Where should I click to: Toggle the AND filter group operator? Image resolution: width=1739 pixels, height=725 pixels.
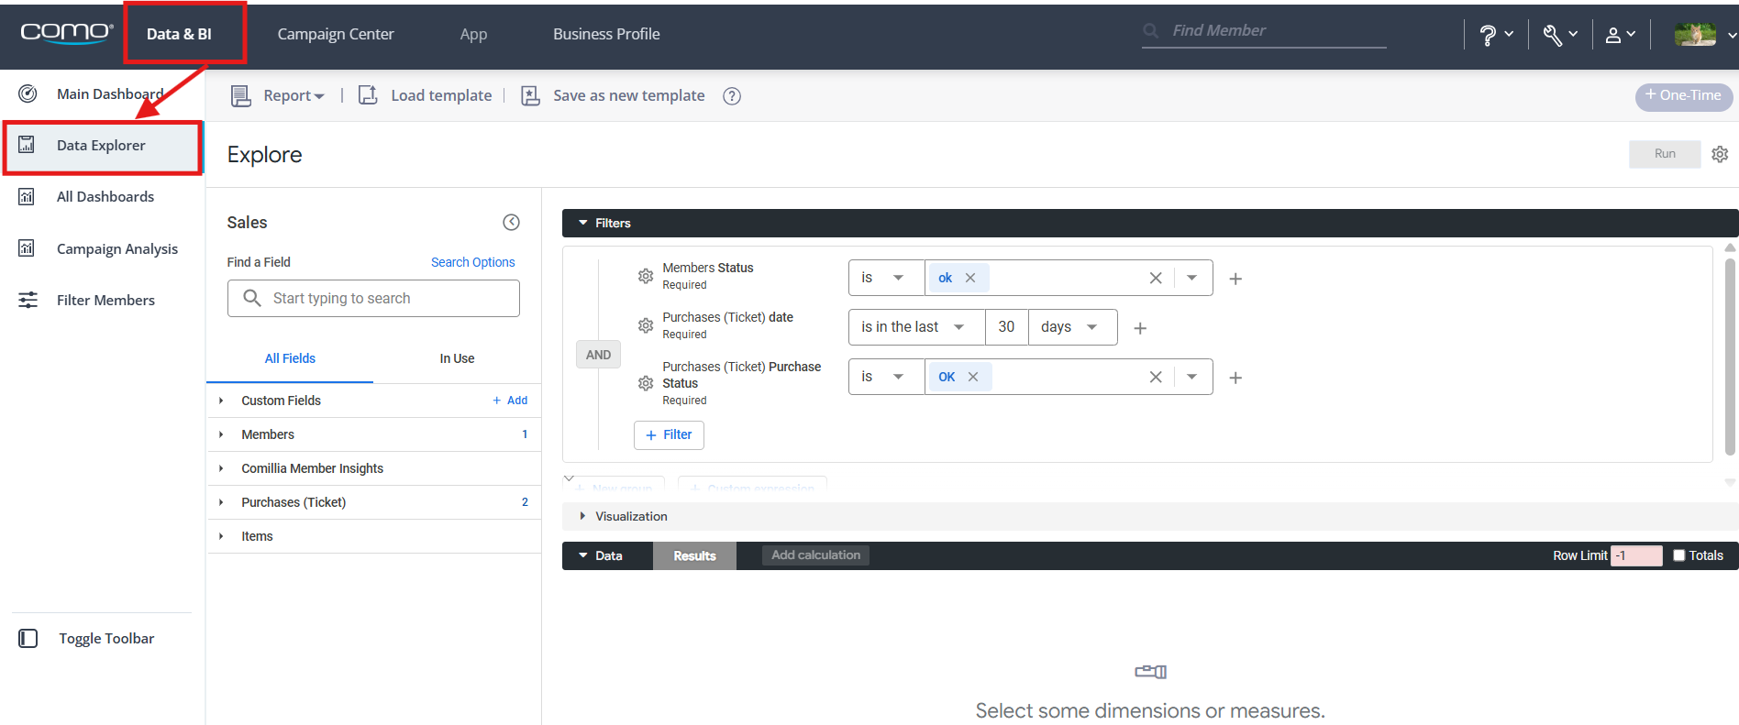coord(598,355)
